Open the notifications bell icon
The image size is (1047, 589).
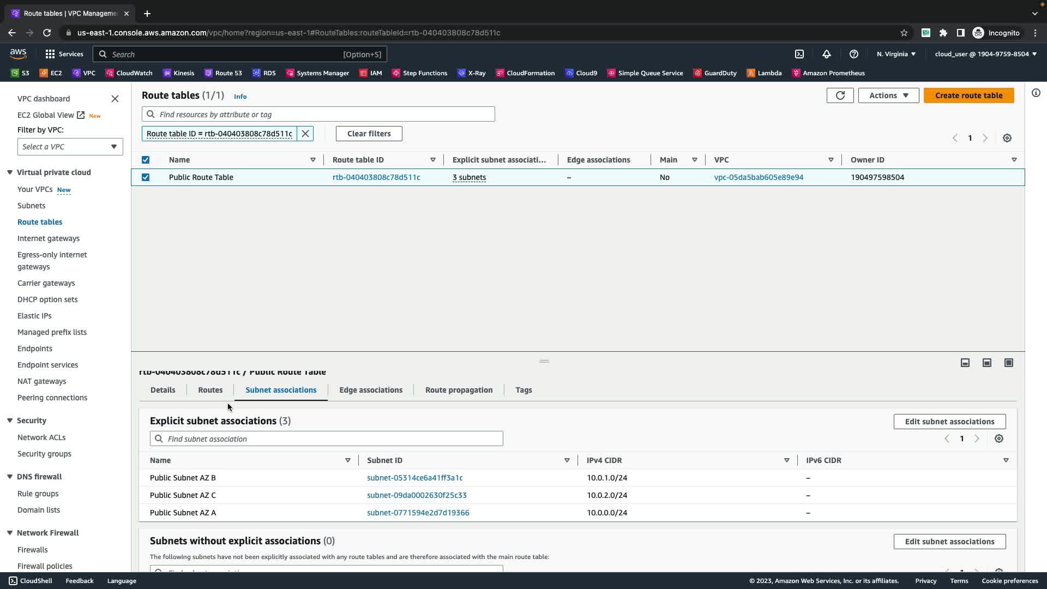tap(827, 54)
